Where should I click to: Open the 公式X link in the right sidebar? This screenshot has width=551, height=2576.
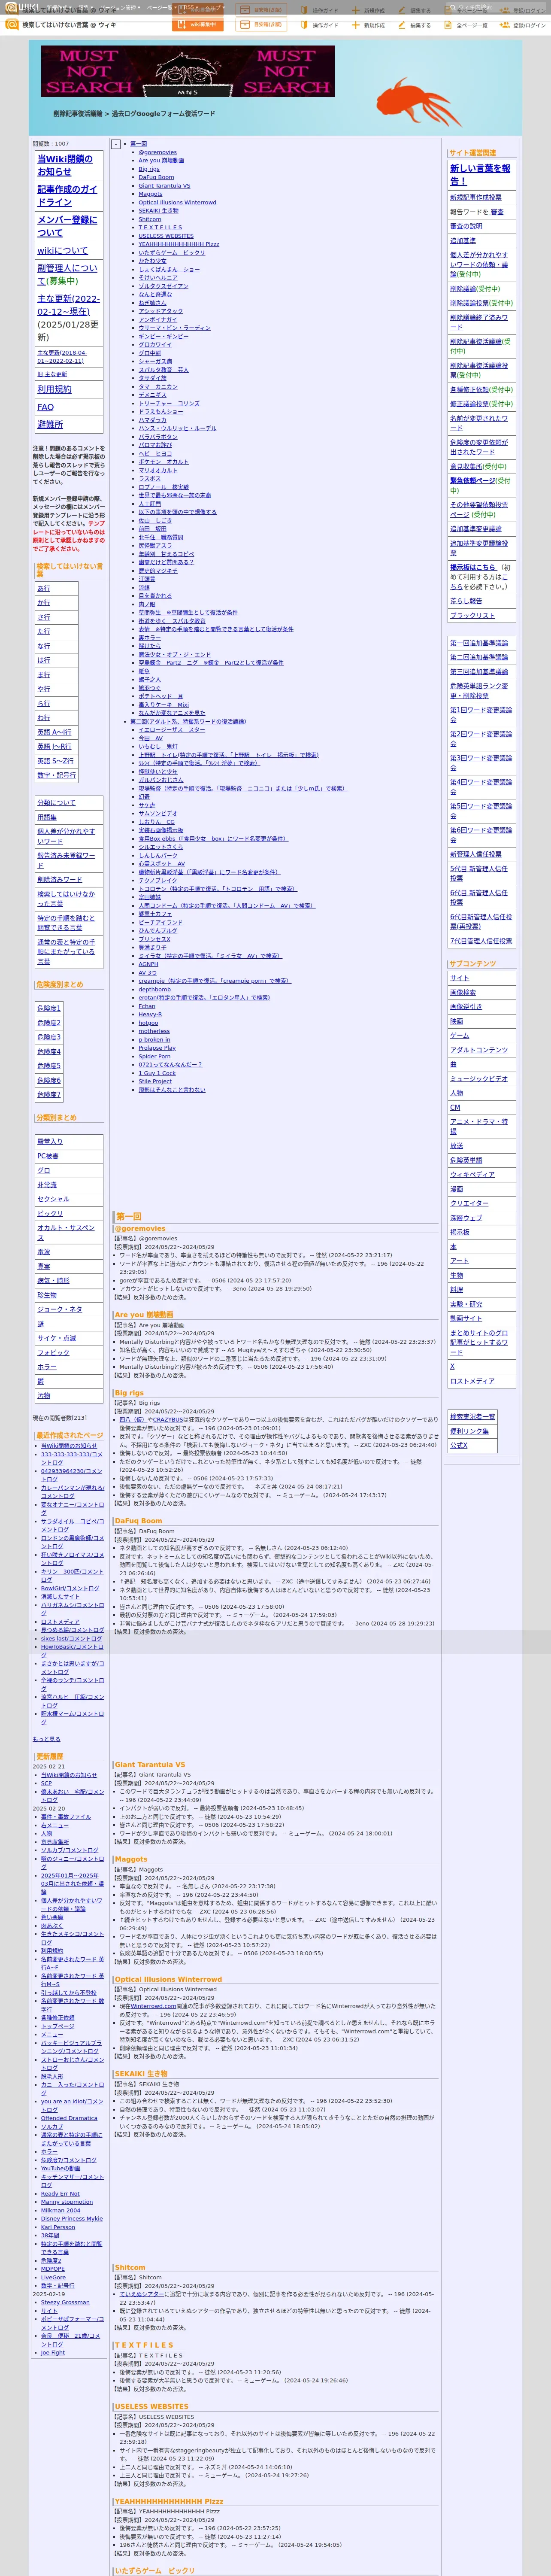459,1445
